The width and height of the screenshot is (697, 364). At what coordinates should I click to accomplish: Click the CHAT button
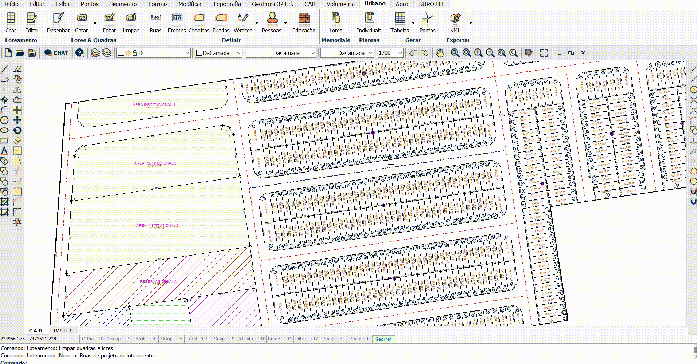pos(56,53)
